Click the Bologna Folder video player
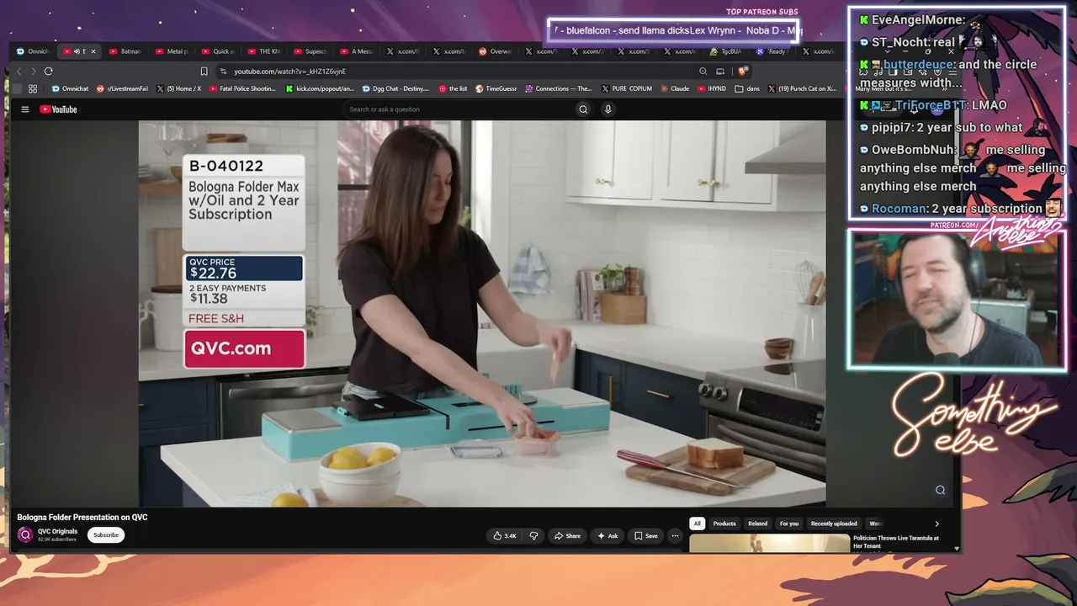 click(482, 313)
